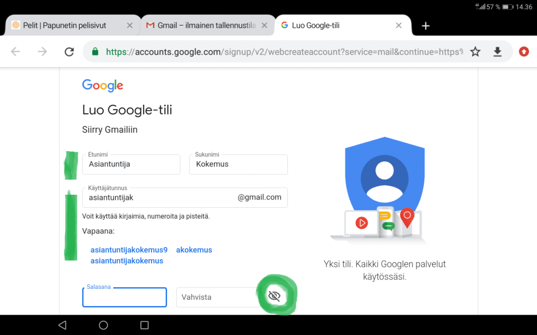Image resolution: width=537 pixels, height=335 pixels.
Task: Open a new tab with plus
Action: coord(425,26)
